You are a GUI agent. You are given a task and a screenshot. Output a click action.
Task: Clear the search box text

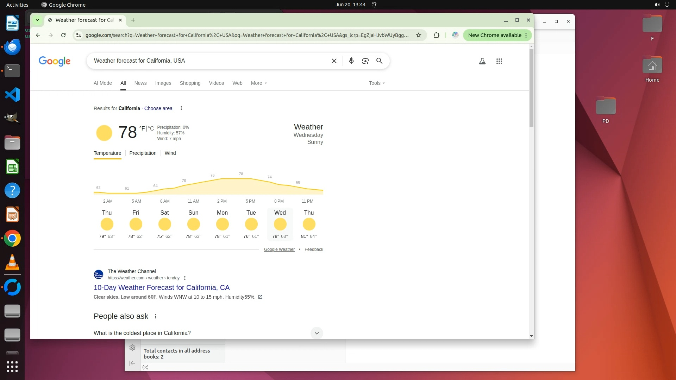point(334,61)
